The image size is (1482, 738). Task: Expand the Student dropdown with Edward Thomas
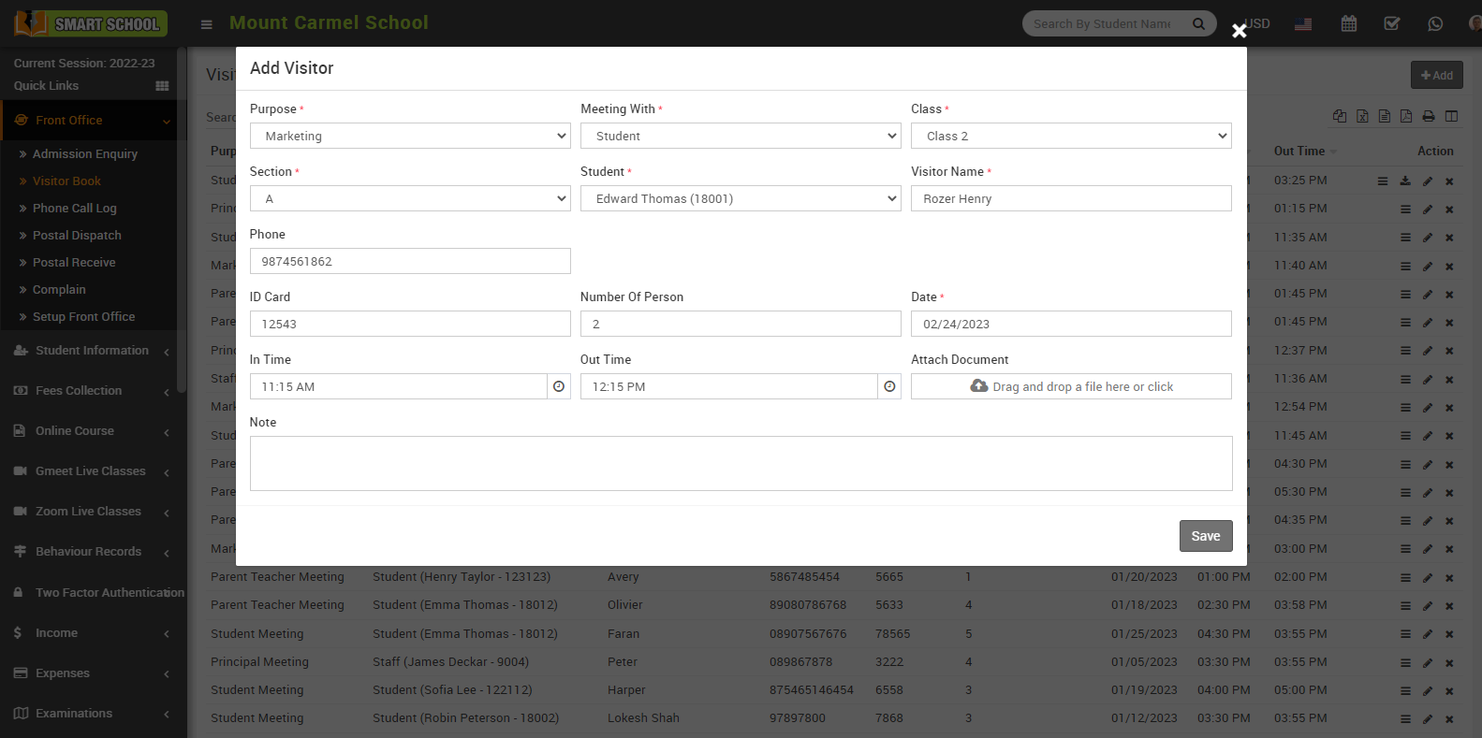(740, 198)
